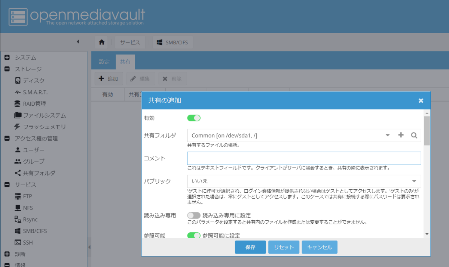
Task: Click the sidebar splitter collapse handle
Action: 89,247
